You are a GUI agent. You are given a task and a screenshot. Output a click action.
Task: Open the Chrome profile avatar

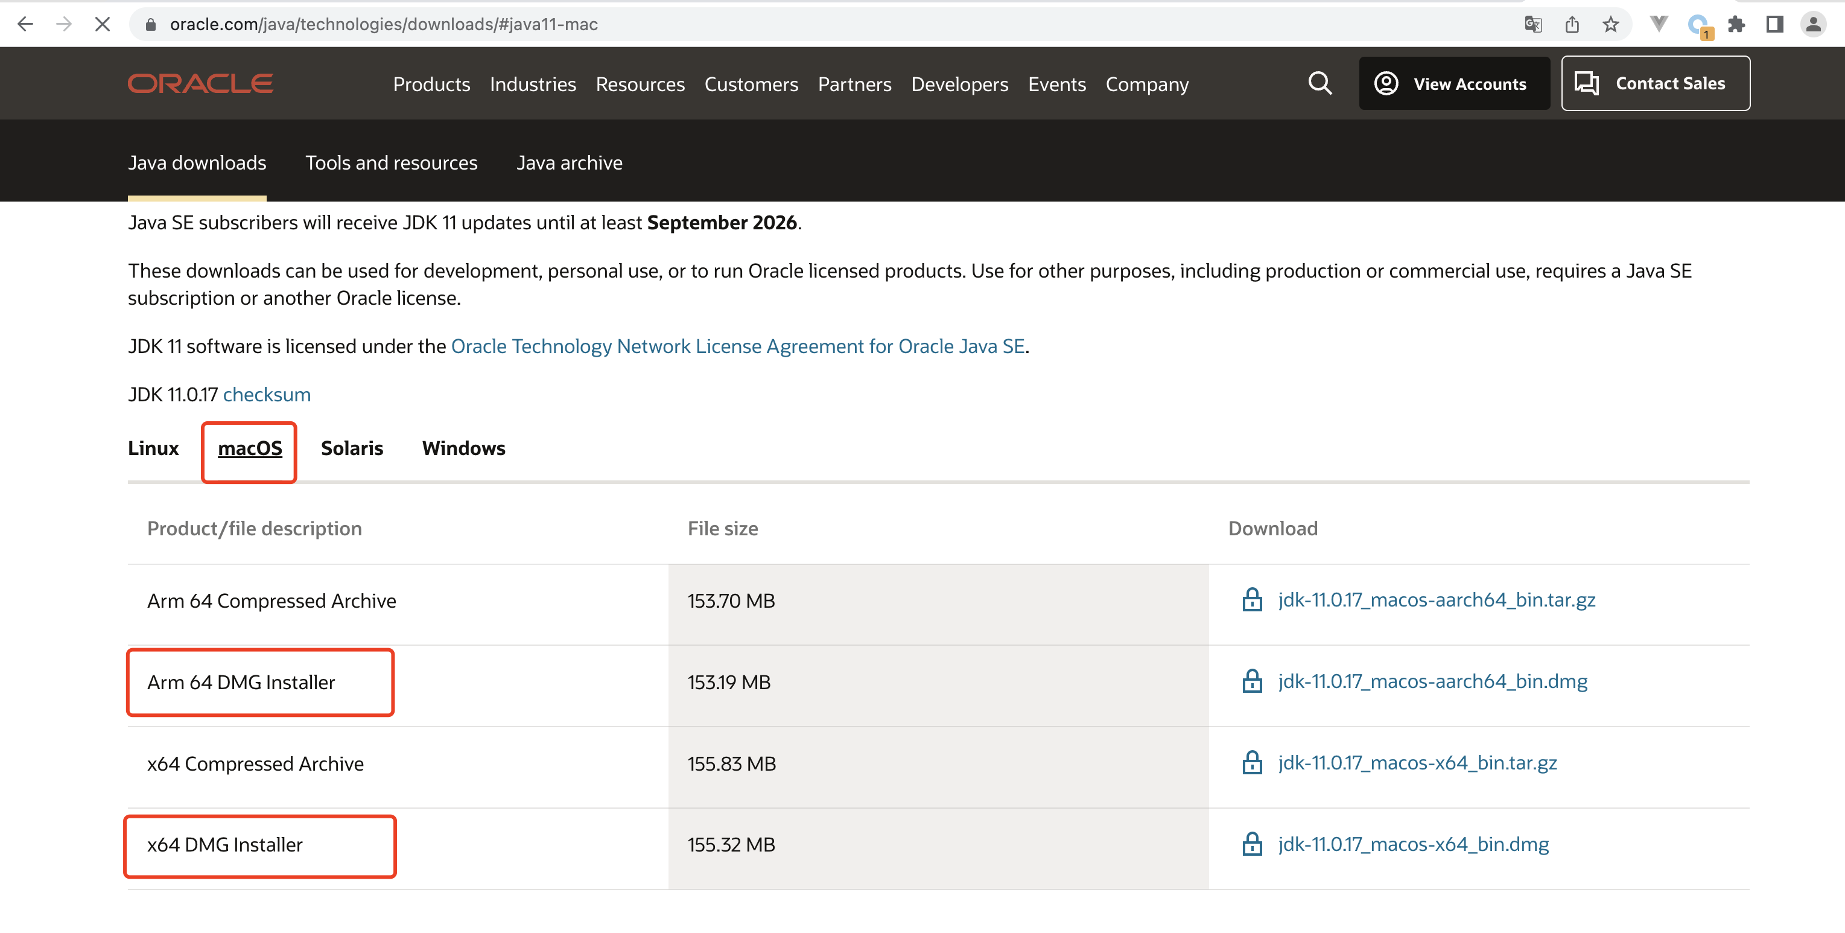[1813, 24]
